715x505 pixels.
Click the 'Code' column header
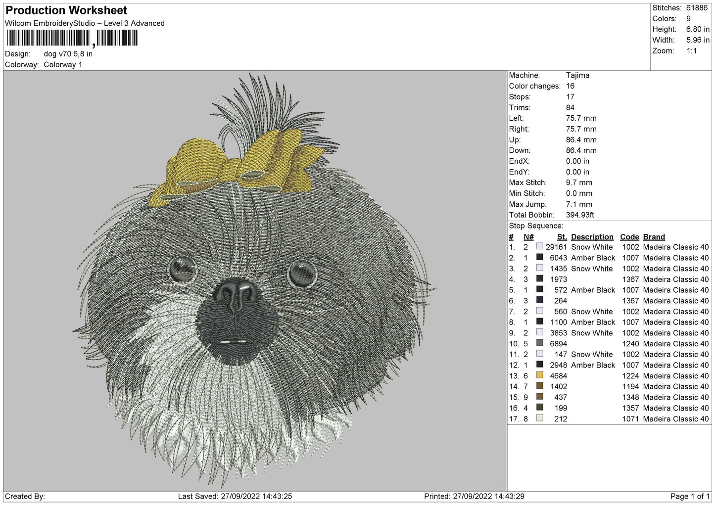[629, 237]
